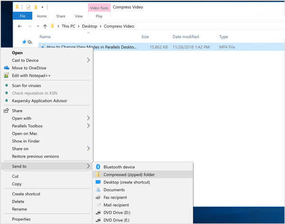
Task: Sort files by Date modified column header
Action: point(186,37)
